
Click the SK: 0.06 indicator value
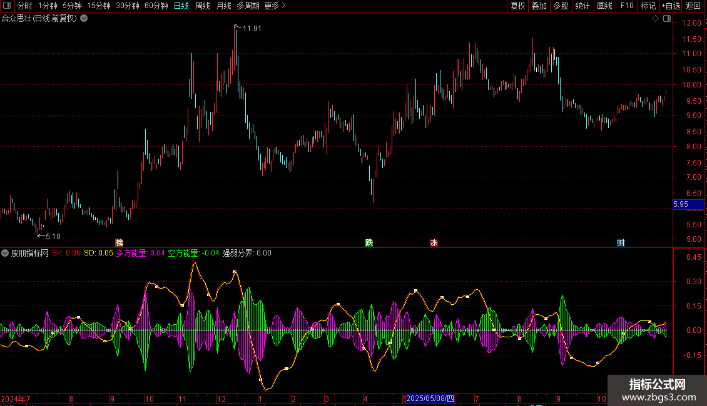pyautogui.click(x=66, y=253)
